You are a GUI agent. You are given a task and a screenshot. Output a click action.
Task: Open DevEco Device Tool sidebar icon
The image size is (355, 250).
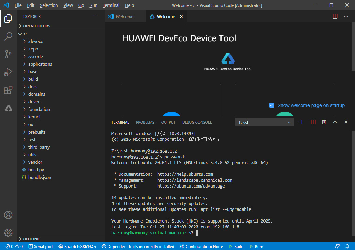[x=8, y=108]
